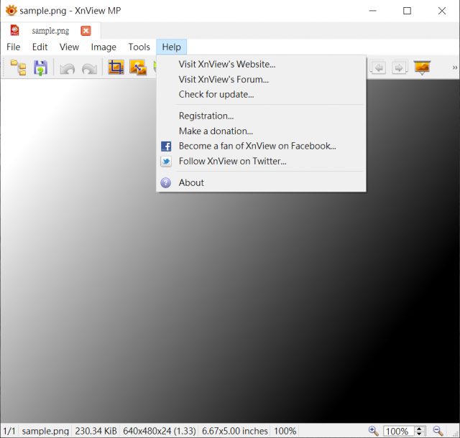Click the About question mark icon
This screenshot has height=438, width=460.
[166, 182]
